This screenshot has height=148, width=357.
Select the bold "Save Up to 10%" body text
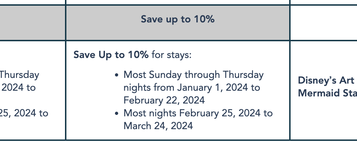click(x=111, y=55)
